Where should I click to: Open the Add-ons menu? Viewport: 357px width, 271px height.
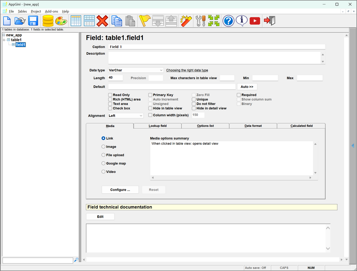pos(51,11)
